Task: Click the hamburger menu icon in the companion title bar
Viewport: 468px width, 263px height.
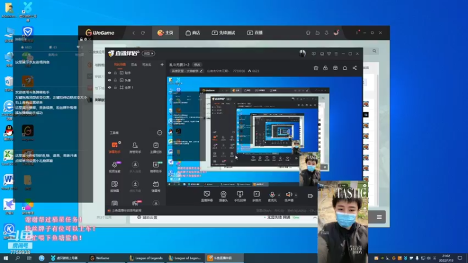Action: coord(336,54)
